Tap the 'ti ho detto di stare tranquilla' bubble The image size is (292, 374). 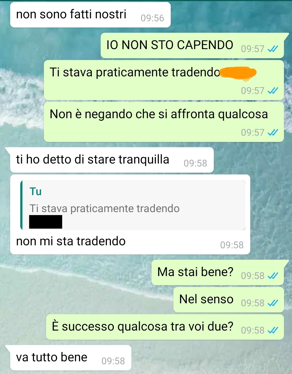coord(112,160)
